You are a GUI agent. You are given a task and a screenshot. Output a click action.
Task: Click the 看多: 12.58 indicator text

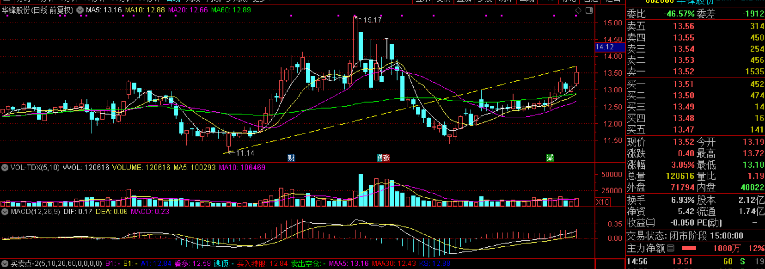pyautogui.click(x=192, y=263)
